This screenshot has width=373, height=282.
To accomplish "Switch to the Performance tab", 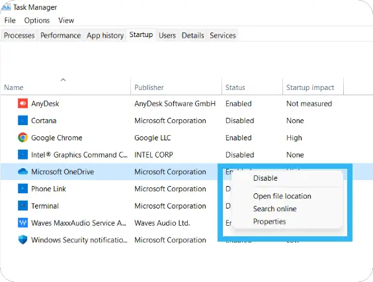I will click(60, 36).
